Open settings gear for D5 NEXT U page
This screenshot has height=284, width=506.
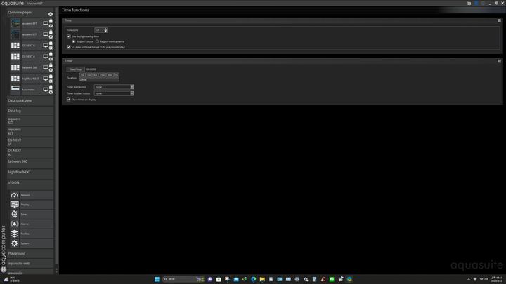pos(51,48)
